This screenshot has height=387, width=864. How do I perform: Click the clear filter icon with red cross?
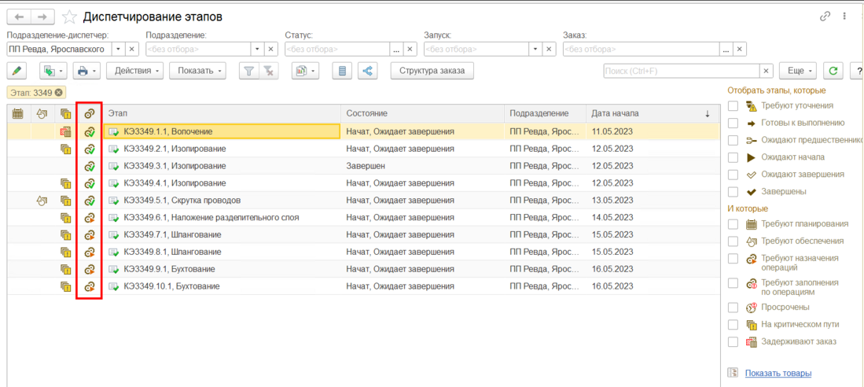pyautogui.click(x=268, y=71)
